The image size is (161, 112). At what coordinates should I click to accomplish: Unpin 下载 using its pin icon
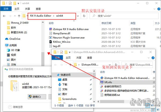click(x=91, y=84)
